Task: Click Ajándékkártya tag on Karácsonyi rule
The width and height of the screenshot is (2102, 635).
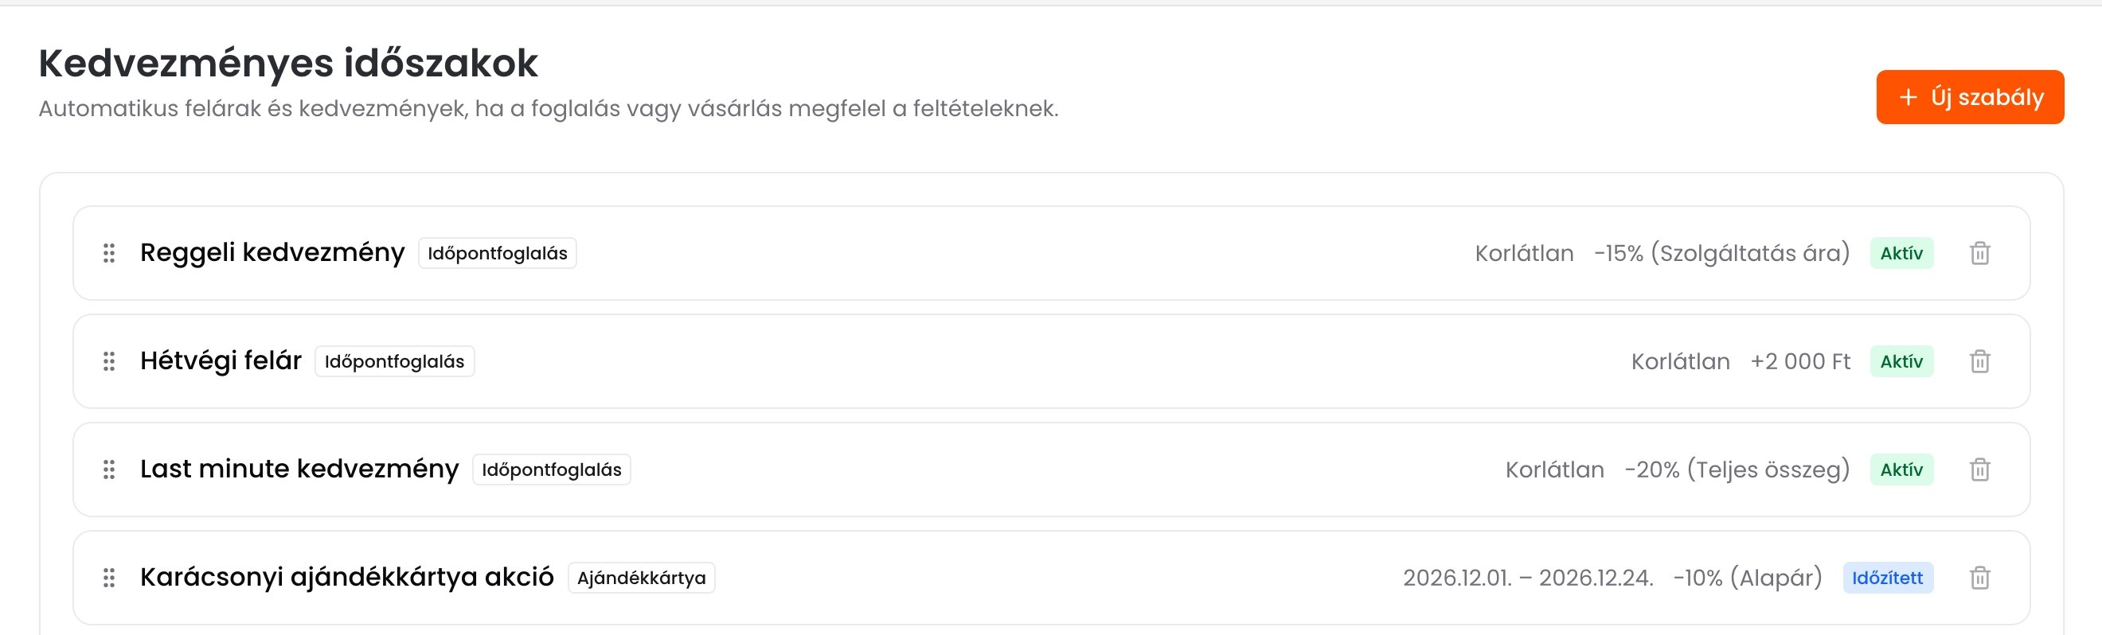Action: coord(642,578)
